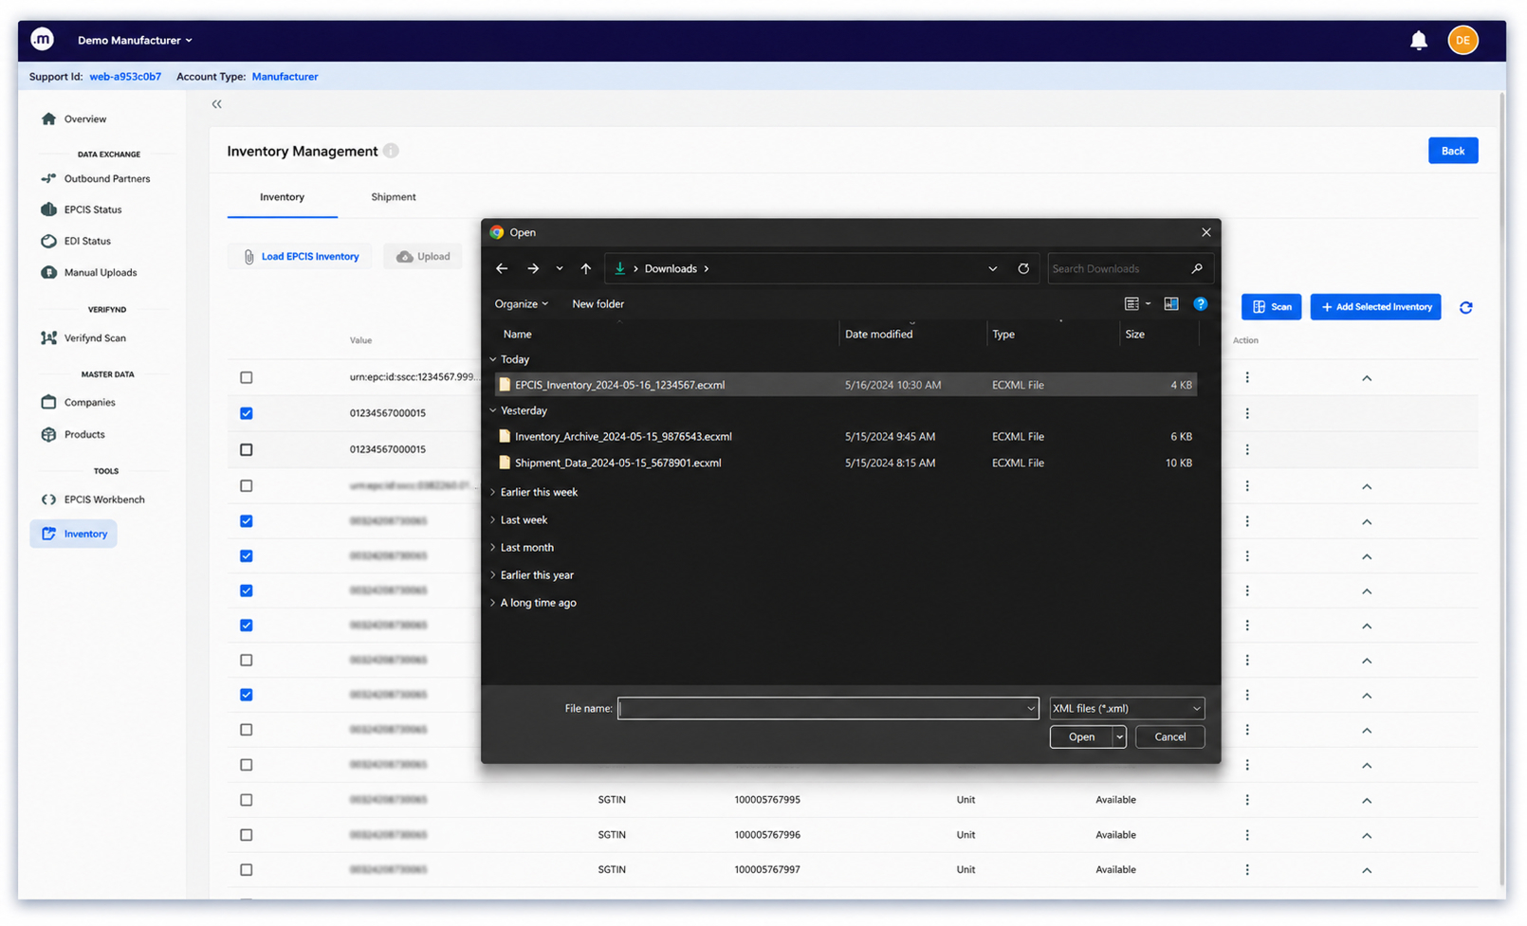Check the second 01234567000015 row checkbox
Screen dimensions: 1527x926
pos(247,449)
